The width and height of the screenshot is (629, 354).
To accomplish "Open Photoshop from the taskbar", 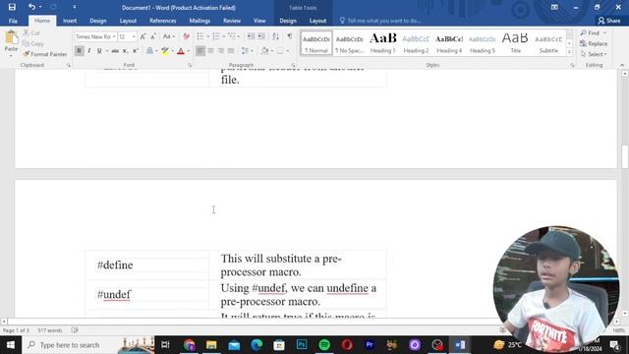I will pyautogui.click(x=302, y=345).
